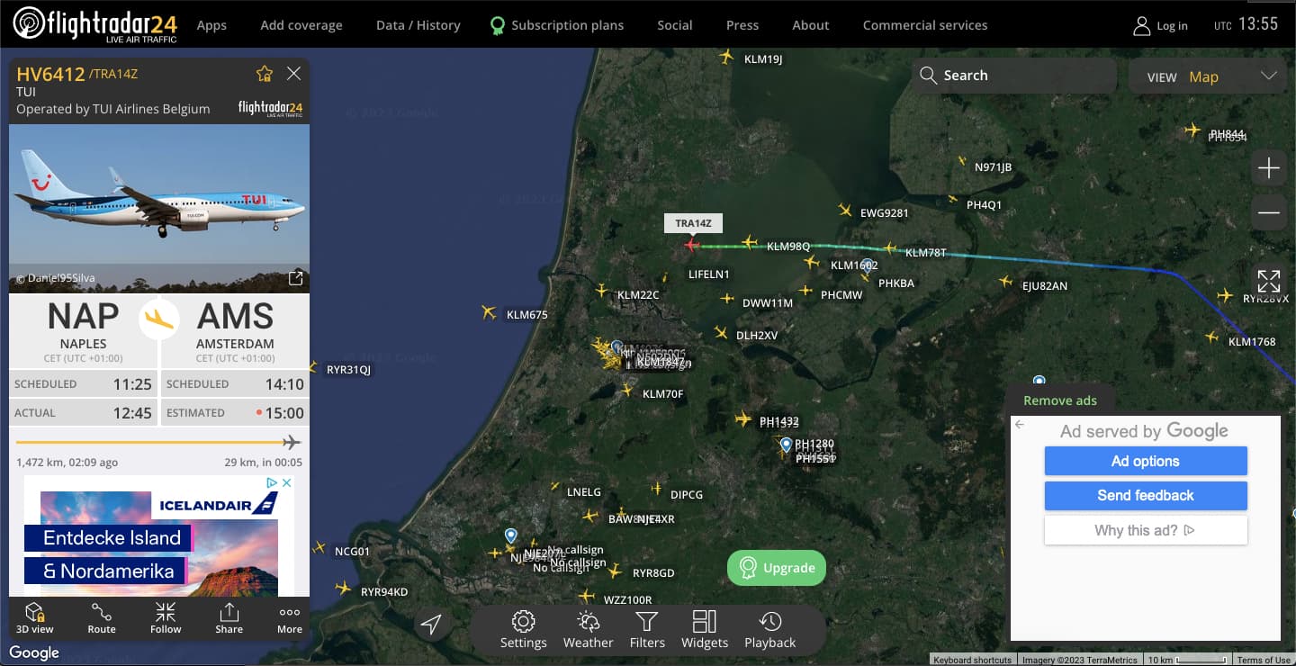Select the KLM1768 aircraft icon
The height and width of the screenshot is (666, 1296).
point(1212,337)
